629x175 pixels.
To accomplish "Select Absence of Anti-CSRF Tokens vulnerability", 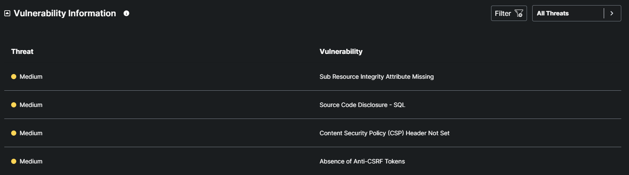I will click(x=362, y=161).
